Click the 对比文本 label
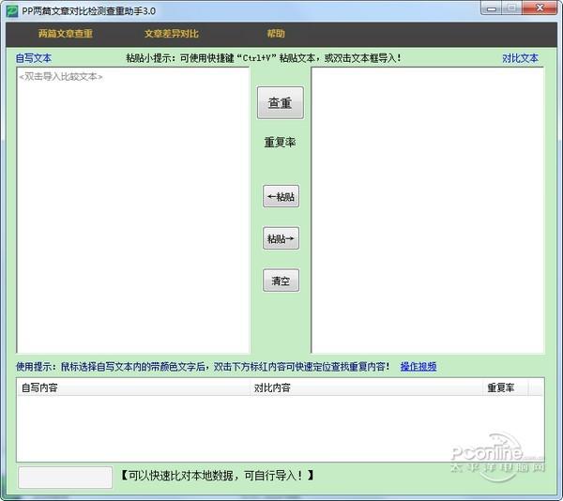The image size is (563, 501). coord(520,58)
